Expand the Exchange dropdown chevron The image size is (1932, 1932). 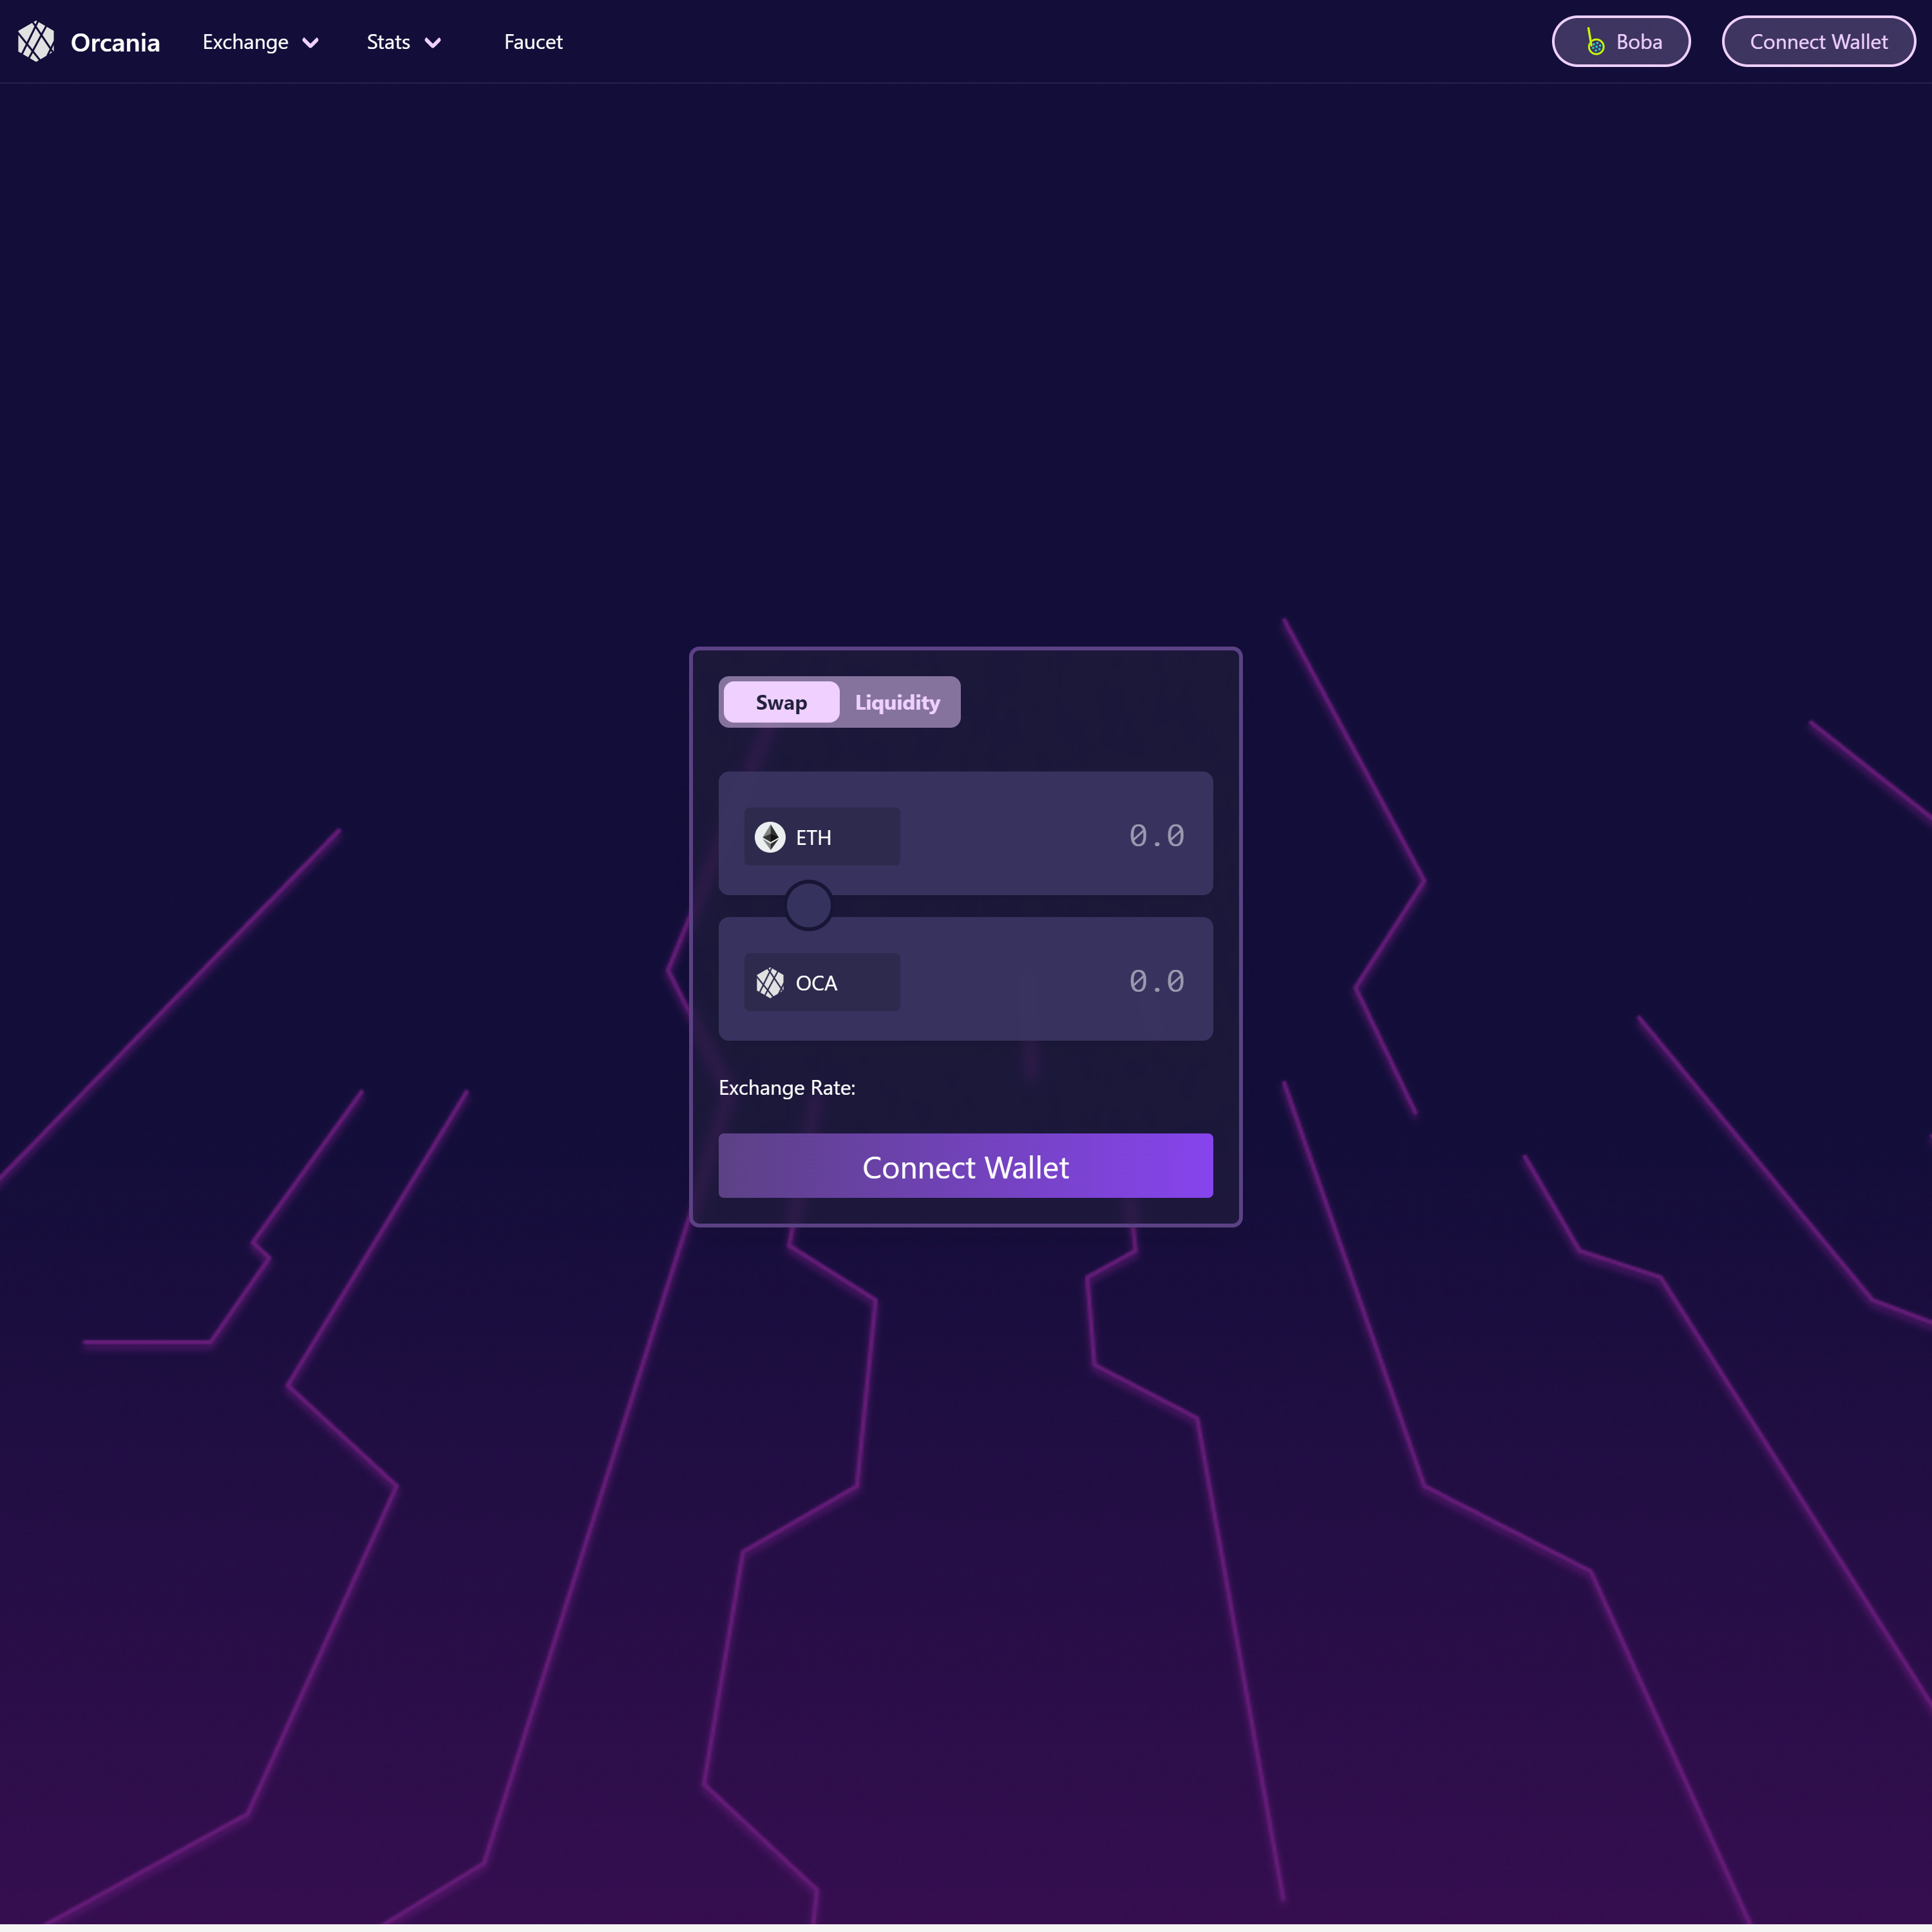pyautogui.click(x=311, y=43)
